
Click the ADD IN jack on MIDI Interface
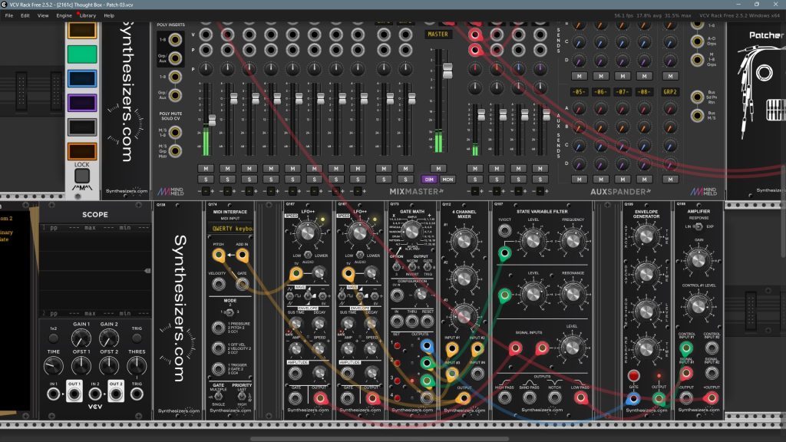point(242,256)
